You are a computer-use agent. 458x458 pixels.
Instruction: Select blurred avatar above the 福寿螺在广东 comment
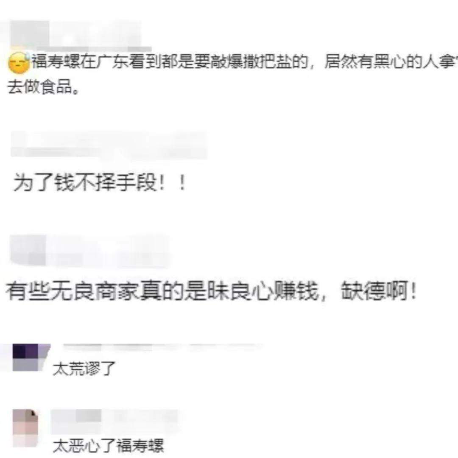[x=30, y=34]
